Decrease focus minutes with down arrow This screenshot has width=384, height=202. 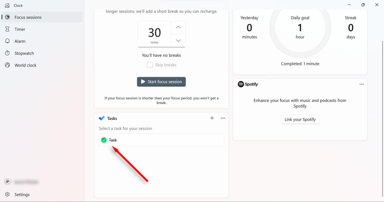(178, 40)
